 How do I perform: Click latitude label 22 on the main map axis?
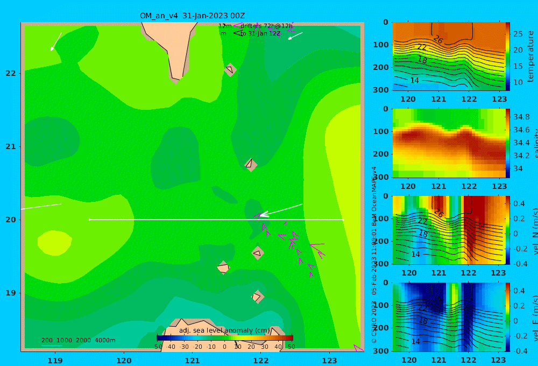[x=11, y=73]
